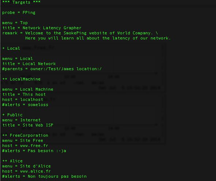The width and height of the screenshot is (216, 181).
Task: Click the '#alerts = someloss' line
Action: [x=25, y=105]
